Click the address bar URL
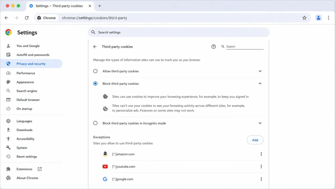The width and height of the screenshot is (335, 189). 94,18
